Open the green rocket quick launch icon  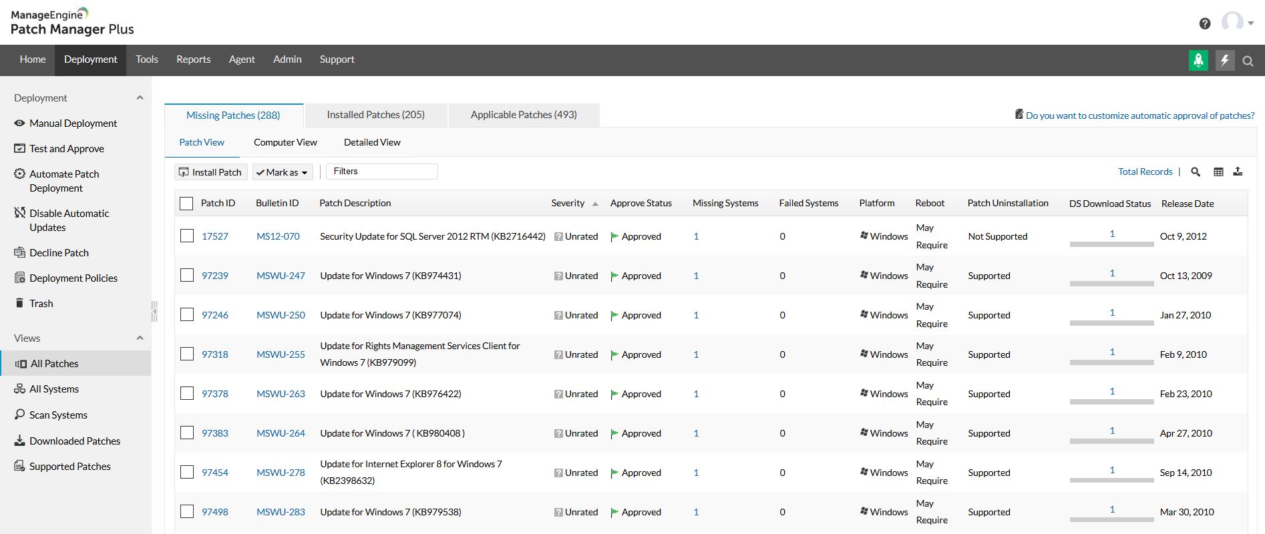coord(1198,60)
